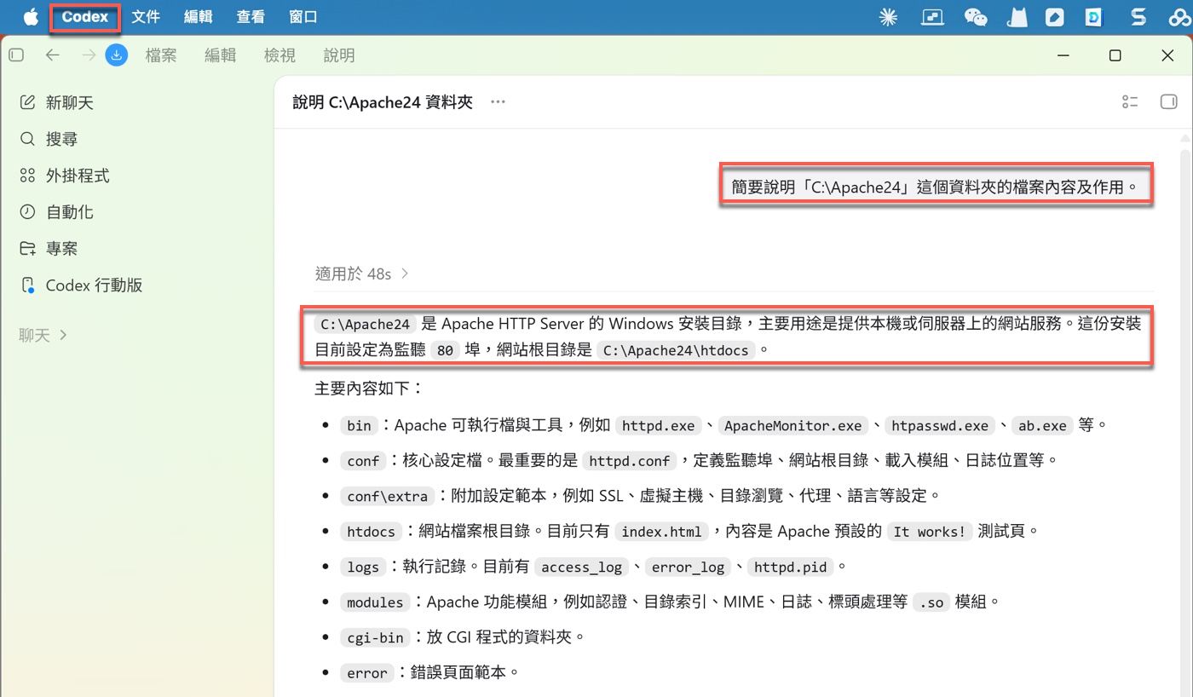Click the task list icon in chat header
The image size is (1193, 697).
(x=1130, y=102)
